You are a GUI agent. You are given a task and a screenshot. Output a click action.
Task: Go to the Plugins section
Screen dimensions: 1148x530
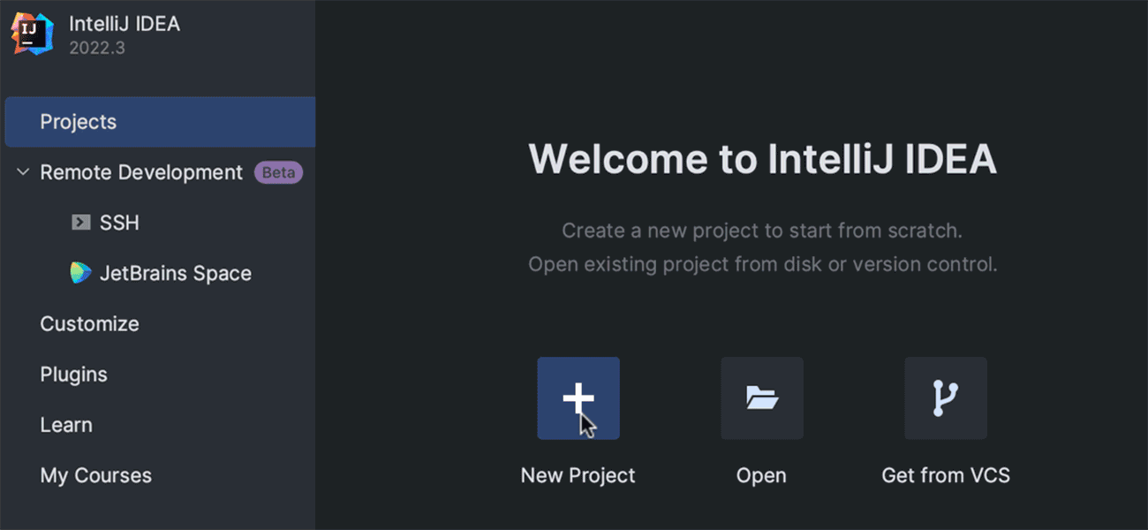pos(73,375)
